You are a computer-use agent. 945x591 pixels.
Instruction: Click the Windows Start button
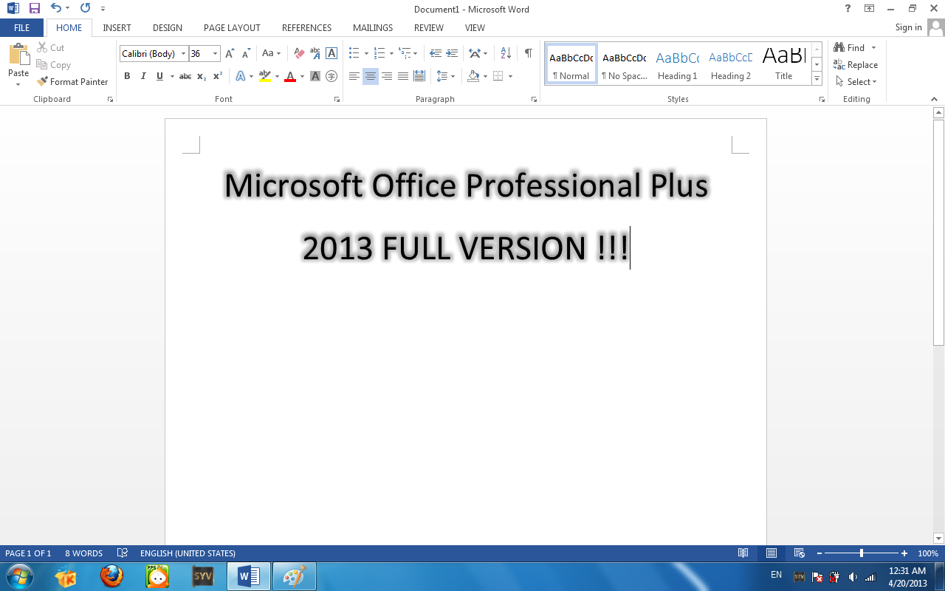click(19, 575)
